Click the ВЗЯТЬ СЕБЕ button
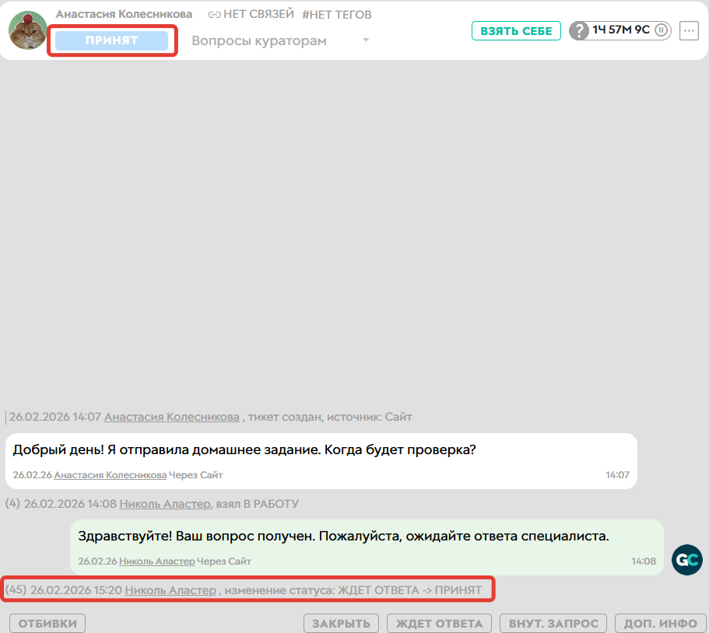Image resolution: width=709 pixels, height=633 pixels. pos(516,31)
